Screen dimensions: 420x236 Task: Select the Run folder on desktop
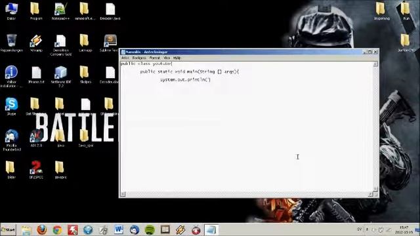pyautogui.click(x=406, y=11)
